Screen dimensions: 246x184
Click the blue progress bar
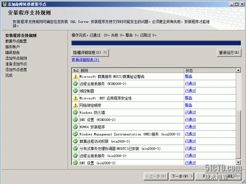point(156,43)
